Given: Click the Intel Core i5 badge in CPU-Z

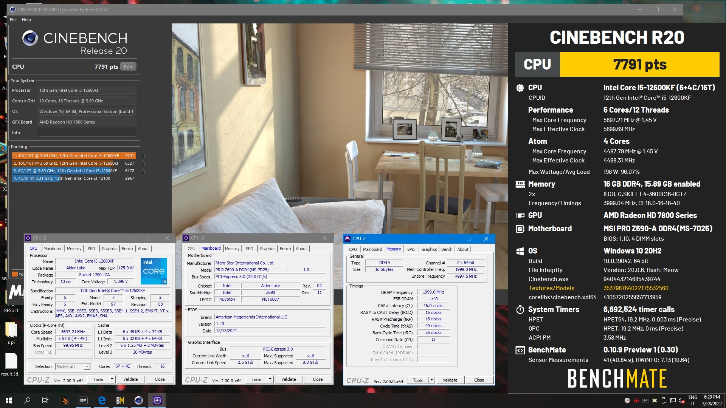Looking at the screenshot, I should [154, 271].
